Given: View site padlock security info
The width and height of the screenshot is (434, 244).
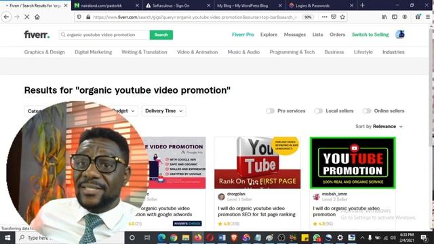Looking at the screenshot, I should tap(88, 17).
